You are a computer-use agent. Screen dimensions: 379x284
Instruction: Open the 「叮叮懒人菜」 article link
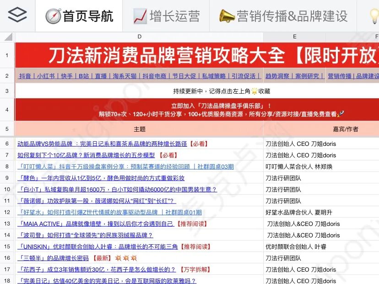tap(125, 166)
